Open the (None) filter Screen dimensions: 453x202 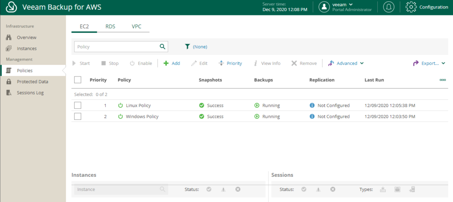tap(200, 47)
